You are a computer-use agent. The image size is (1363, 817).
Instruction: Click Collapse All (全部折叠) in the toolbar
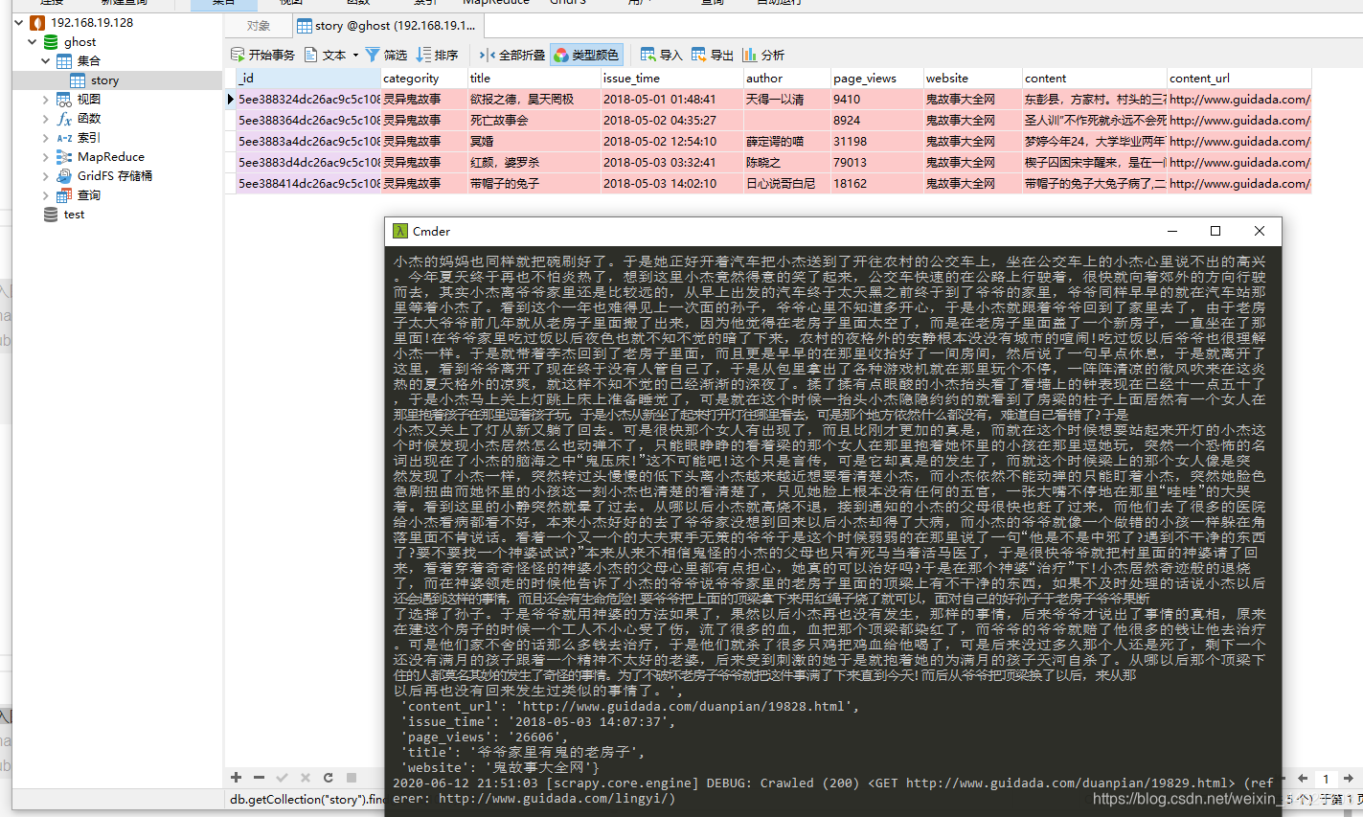coord(511,55)
